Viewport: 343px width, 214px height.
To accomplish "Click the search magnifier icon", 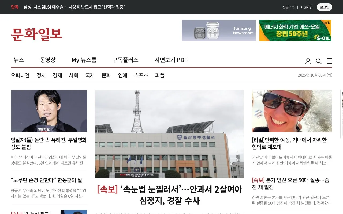I will point(319,61).
